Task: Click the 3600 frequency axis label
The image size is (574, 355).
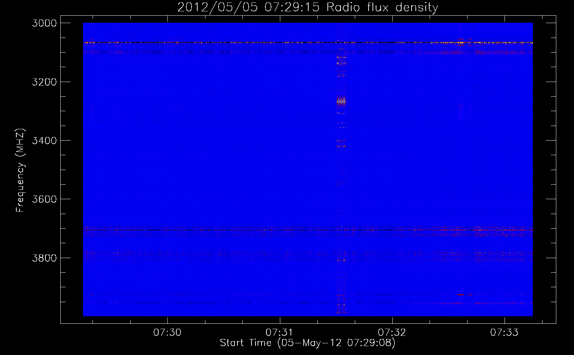Action: [44, 199]
